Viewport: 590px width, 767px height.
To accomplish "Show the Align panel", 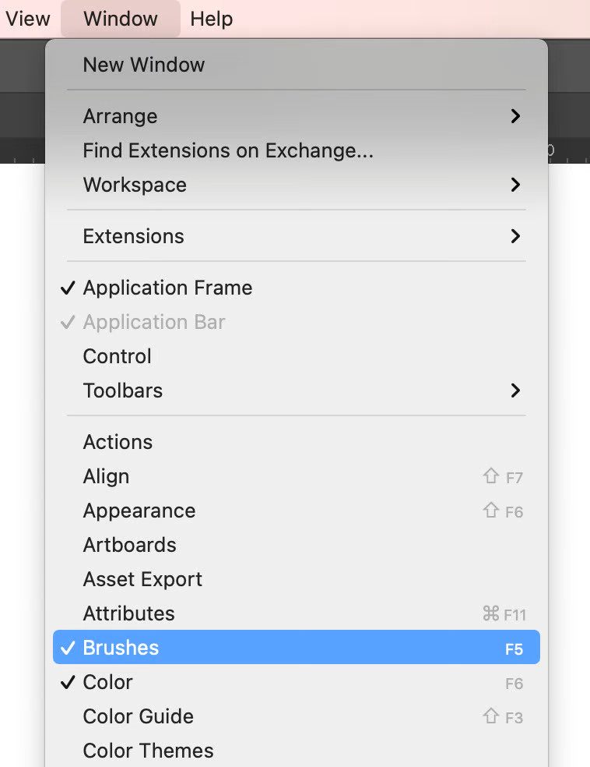I will click(107, 476).
